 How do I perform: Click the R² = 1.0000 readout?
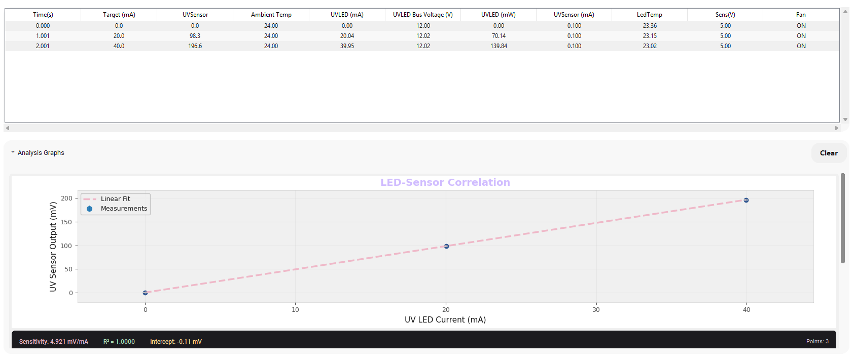tap(119, 342)
